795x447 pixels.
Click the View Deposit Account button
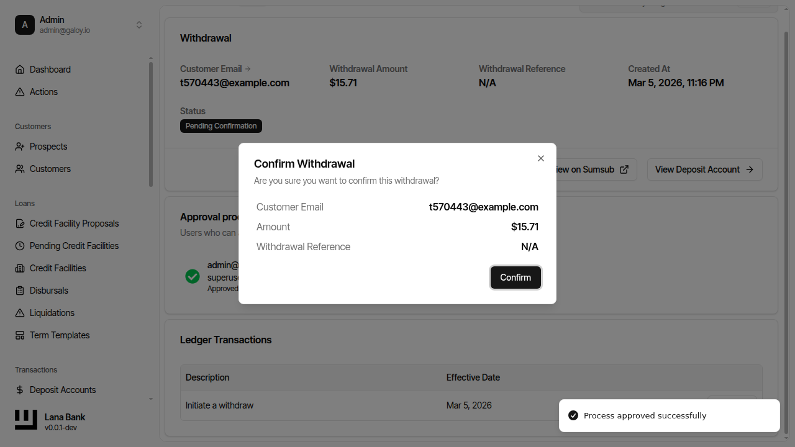[704, 169]
